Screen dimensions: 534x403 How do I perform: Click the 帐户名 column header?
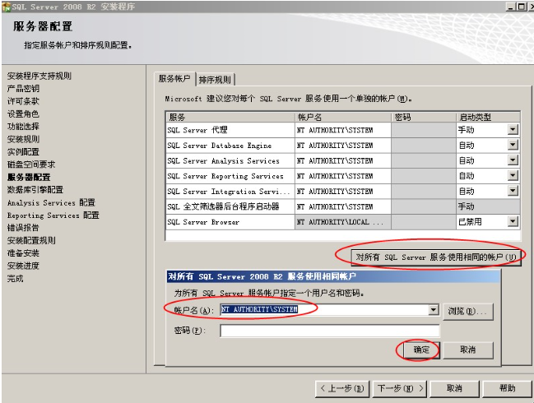pyautogui.click(x=343, y=117)
